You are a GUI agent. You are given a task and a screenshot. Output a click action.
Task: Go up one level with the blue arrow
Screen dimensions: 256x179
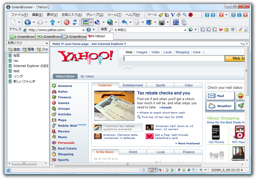click(53, 22)
